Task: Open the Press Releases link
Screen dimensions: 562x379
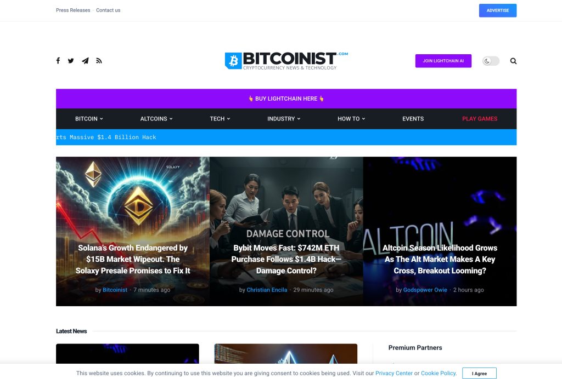Action: click(x=73, y=10)
